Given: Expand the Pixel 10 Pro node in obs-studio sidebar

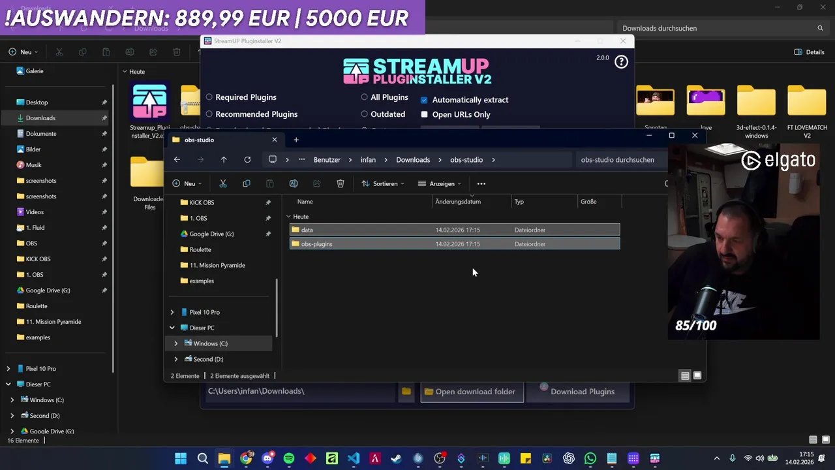Looking at the screenshot, I should [172, 312].
